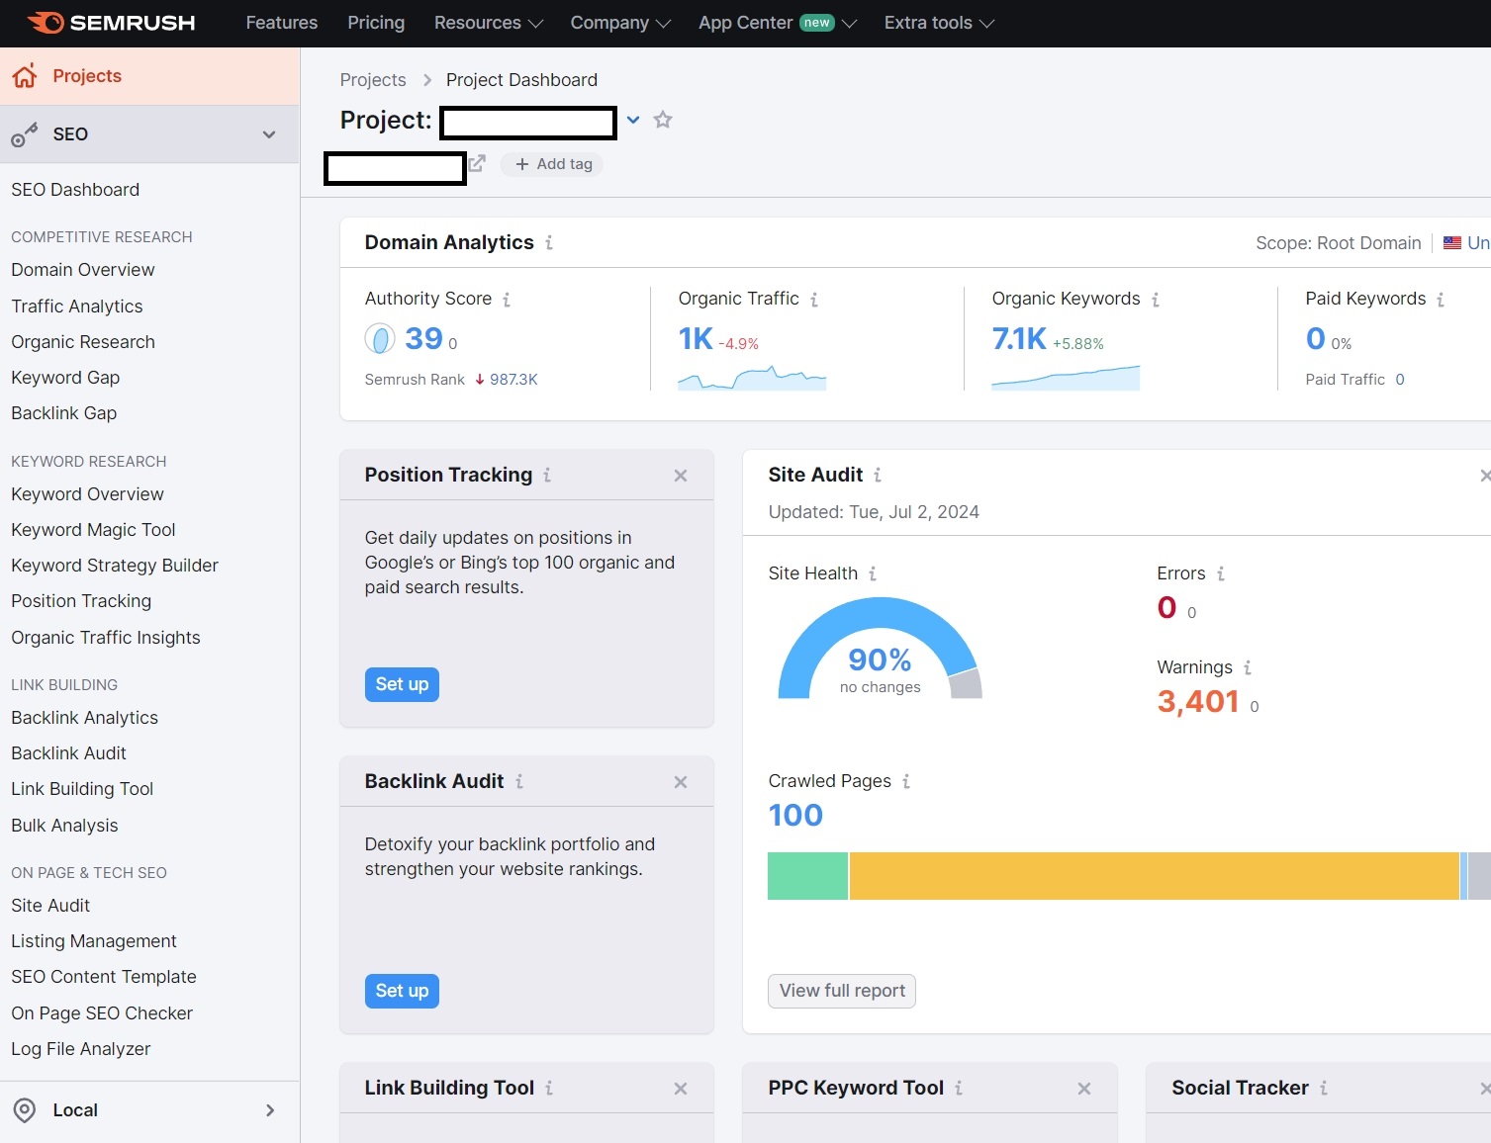Viewport: 1491px width, 1143px height.
Task: Click info icon beside Organic Traffic
Action: click(814, 300)
